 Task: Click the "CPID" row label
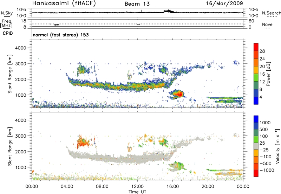pyautogui.click(x=8, y=33)
